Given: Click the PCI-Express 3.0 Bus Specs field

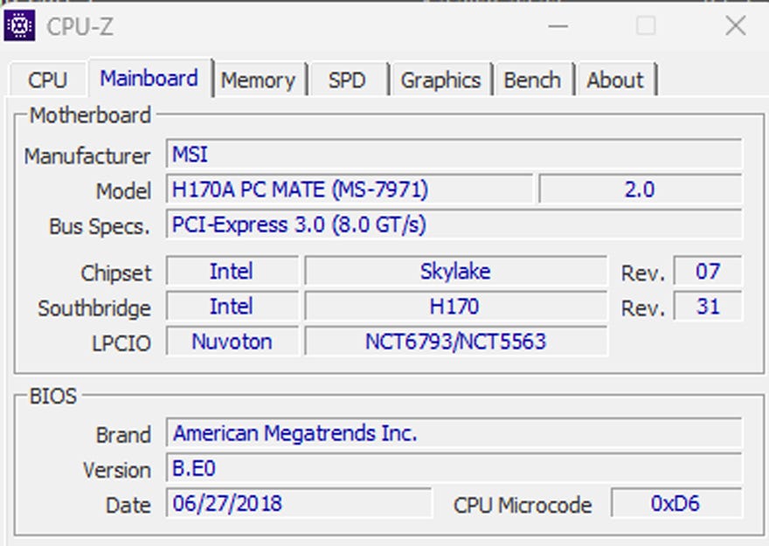Looking at the screenshot, I should tap(454, 225).
